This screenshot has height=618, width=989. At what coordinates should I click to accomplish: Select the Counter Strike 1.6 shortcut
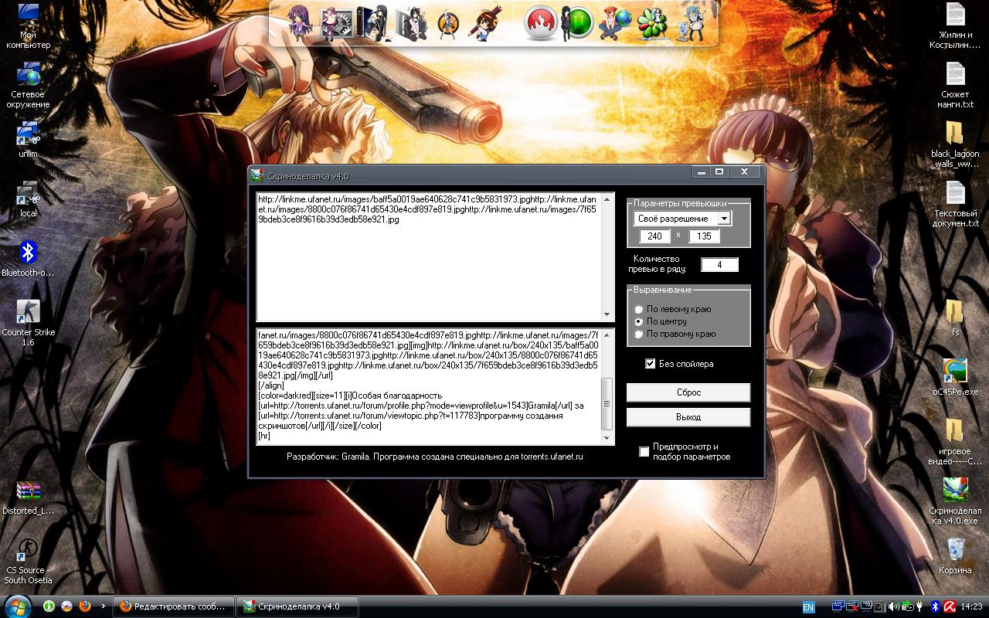(x=29, y=322)
